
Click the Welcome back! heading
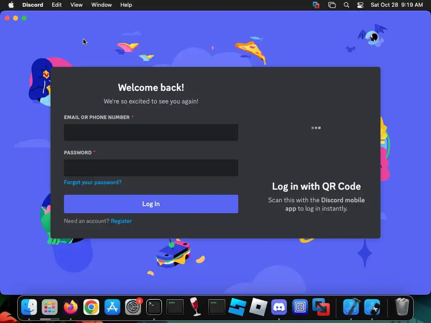tap(151, 87)
